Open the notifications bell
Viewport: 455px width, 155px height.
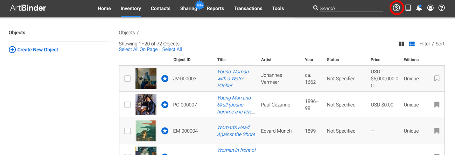click(419, 8)
